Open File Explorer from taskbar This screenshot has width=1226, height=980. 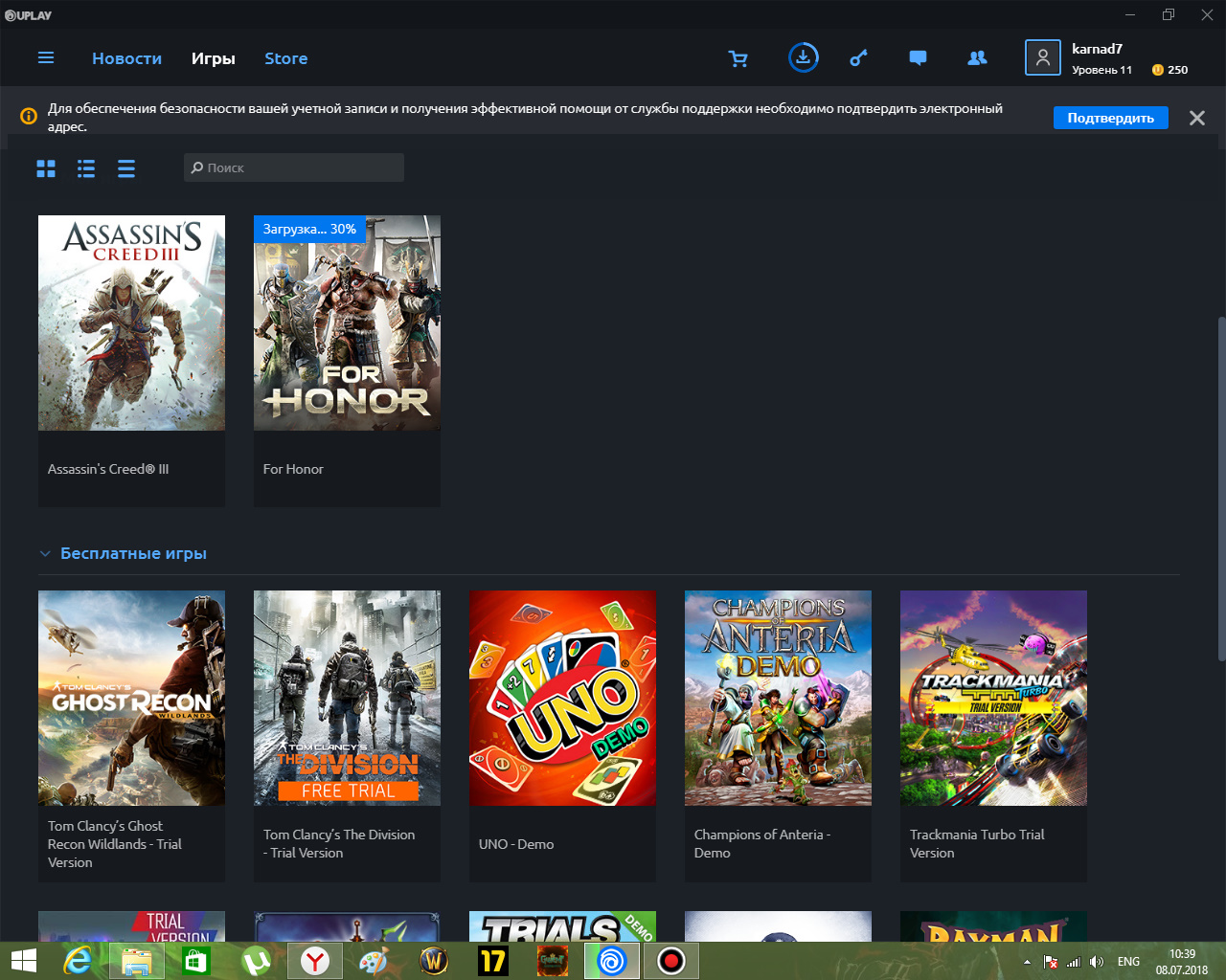coord(137,961)
